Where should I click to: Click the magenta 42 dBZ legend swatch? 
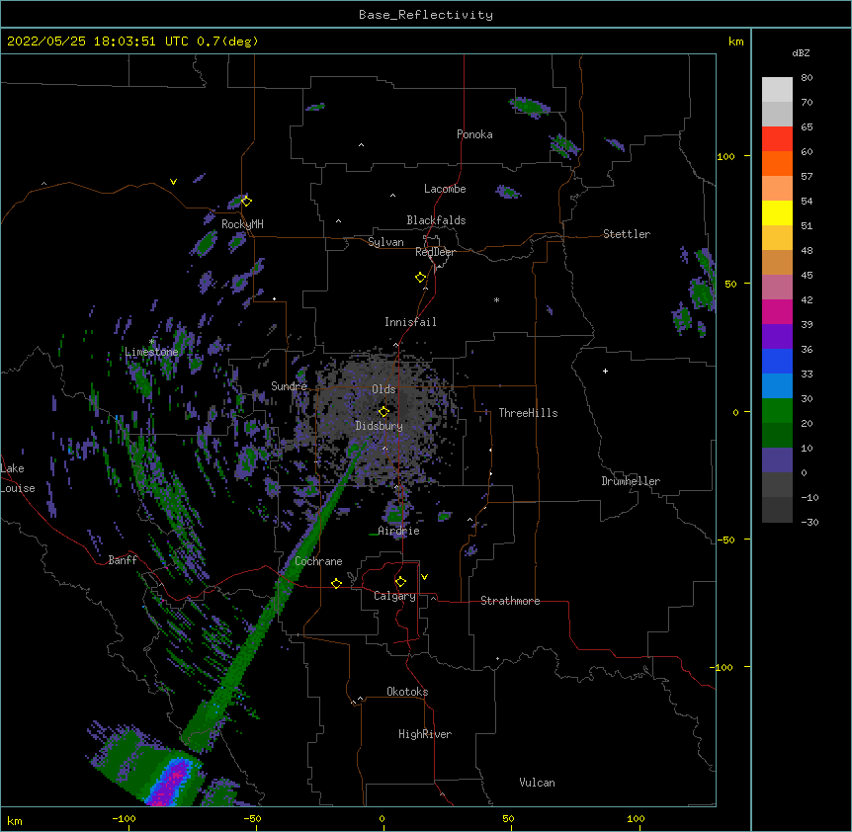(x=777, y=311)
